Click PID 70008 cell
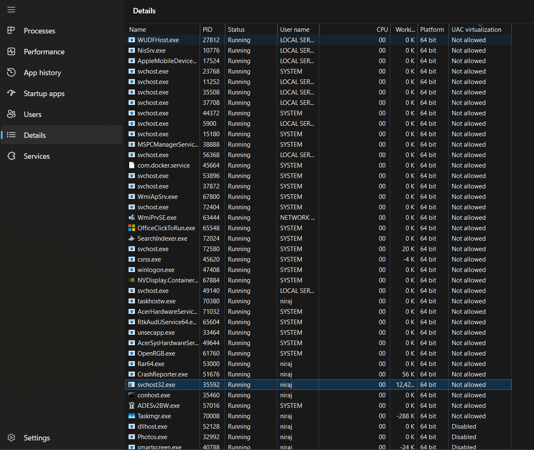Viewport: 534px width, 450px height. pos(211,416)
